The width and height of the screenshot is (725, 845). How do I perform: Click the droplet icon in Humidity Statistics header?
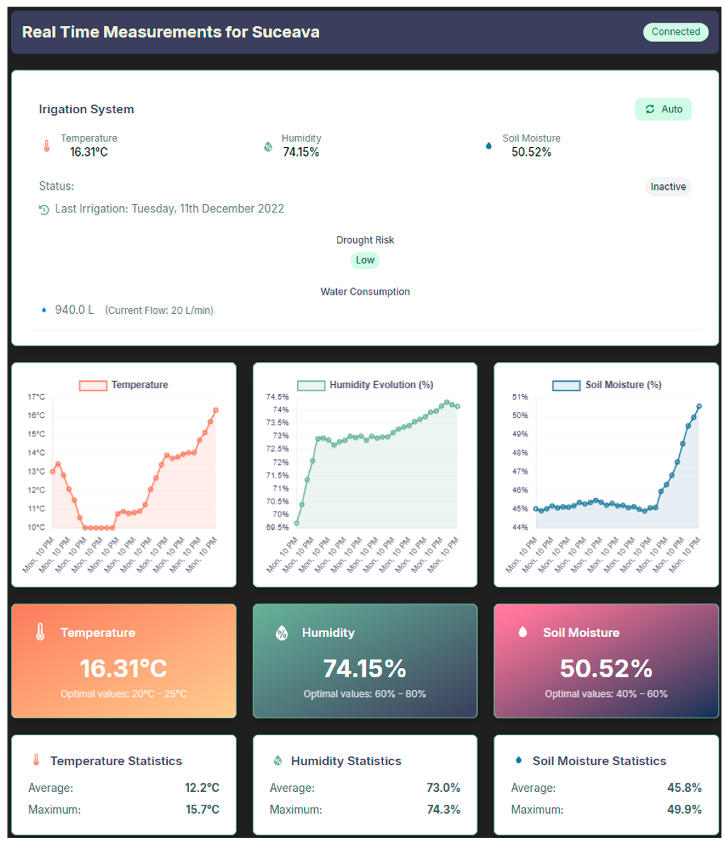pyautogui.click(x=278, y=761)
